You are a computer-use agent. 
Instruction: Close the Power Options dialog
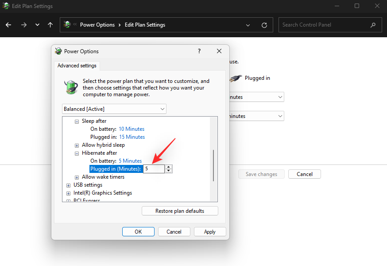point(219,51)
